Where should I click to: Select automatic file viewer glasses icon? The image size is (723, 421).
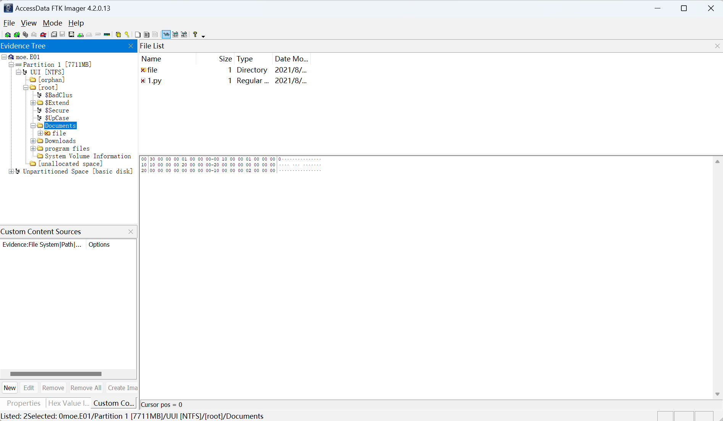(x=166, y=35)
